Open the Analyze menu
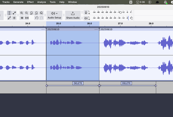The width and height of the screenshot is (173, 117). (x=41, y=2)
